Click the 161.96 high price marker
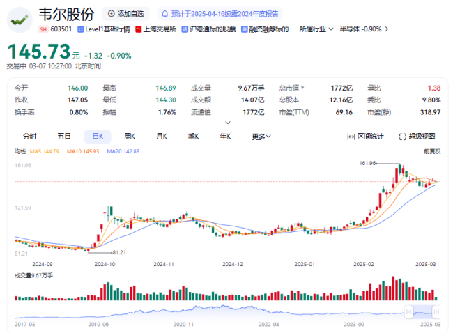 (367, 163)
